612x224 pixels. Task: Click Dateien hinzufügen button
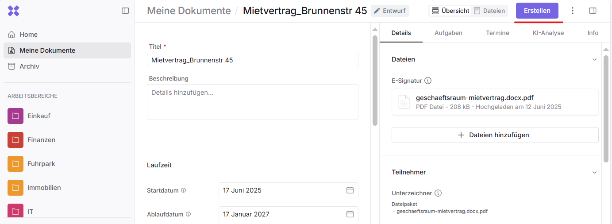pyautogui.click(x=495, y=135)
